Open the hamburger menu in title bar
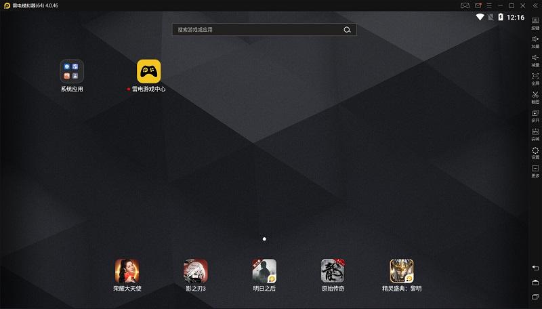 [x=489, y=5]
